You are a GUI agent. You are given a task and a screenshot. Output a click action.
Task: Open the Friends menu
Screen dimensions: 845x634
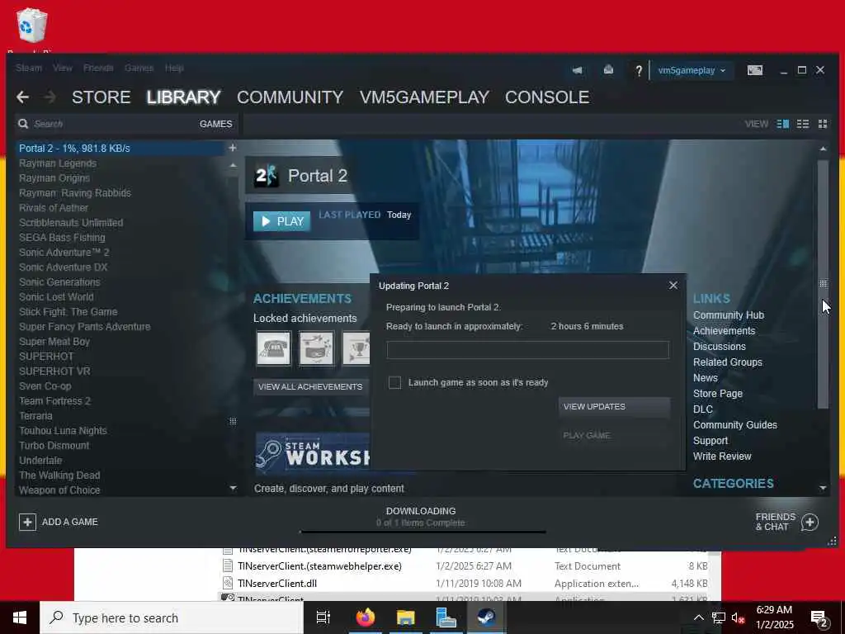pos(98,68)
